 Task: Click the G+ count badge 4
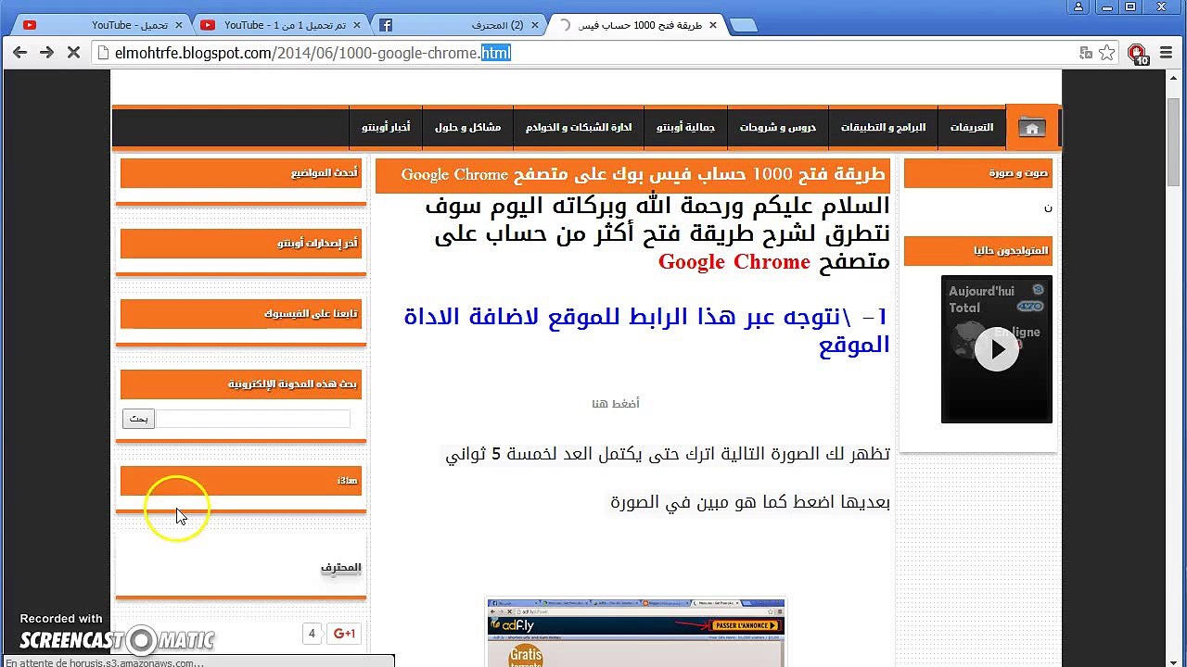pos(312,634)
